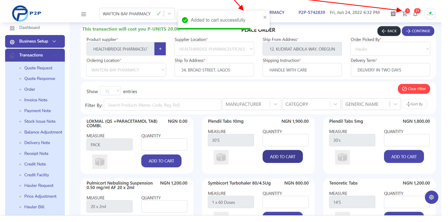
Task: Open the Order Picked By dropdown
Action: click(x=390, y=49)
